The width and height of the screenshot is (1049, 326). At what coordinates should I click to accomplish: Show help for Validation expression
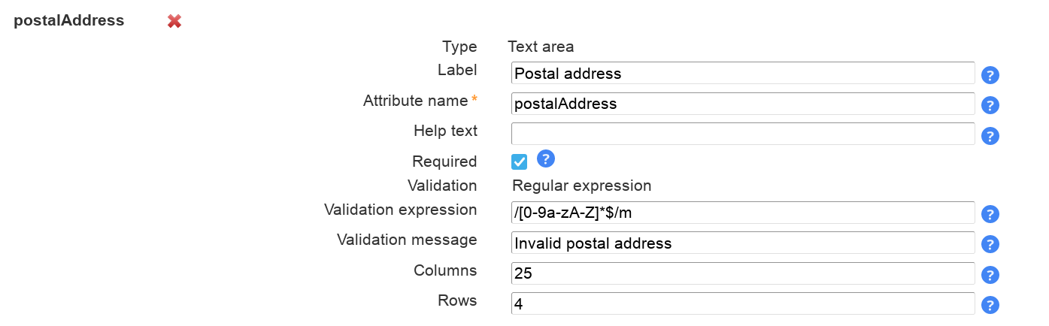[x=990, y=214]
